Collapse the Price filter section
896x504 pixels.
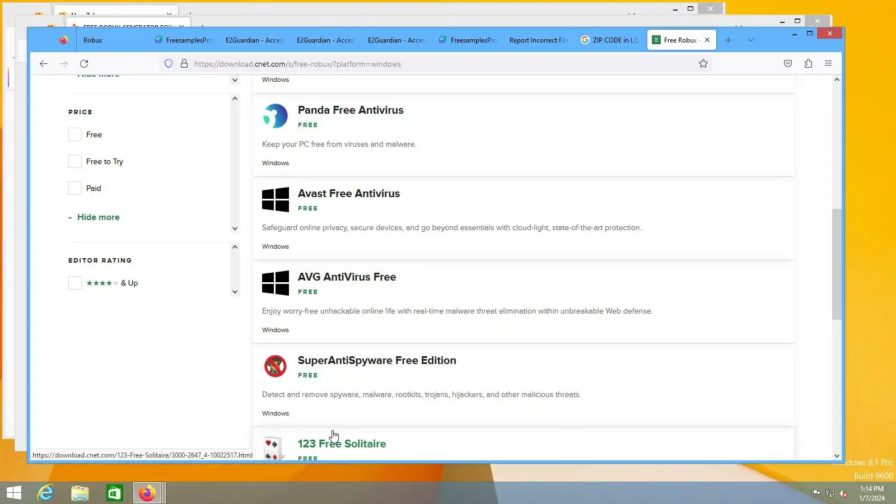click(x=235, y=99)
